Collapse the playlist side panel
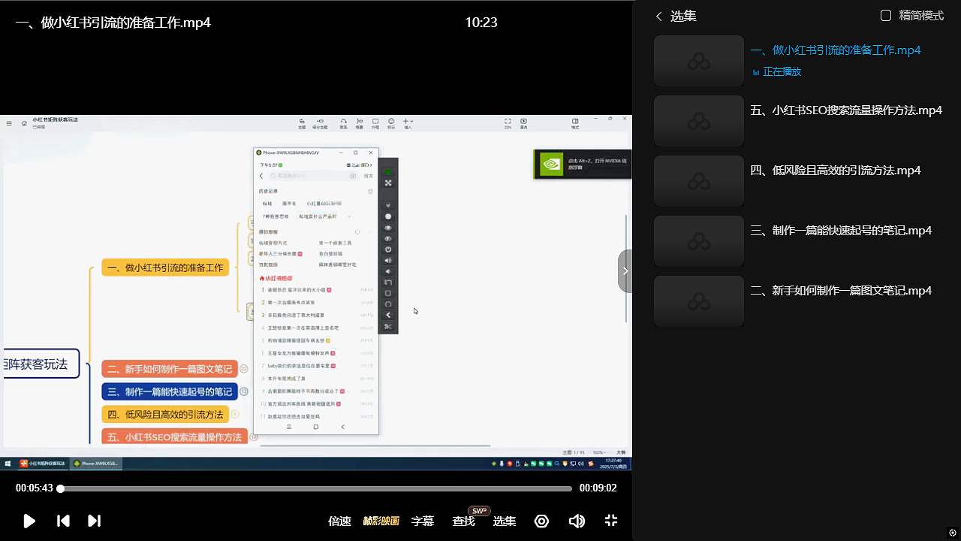 point(625,271)
